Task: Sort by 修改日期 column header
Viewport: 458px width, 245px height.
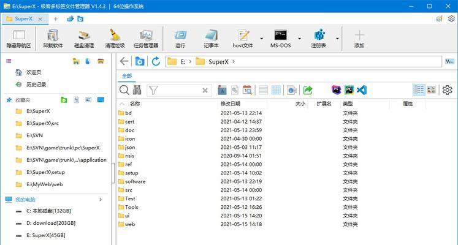Action: [231, 104]
